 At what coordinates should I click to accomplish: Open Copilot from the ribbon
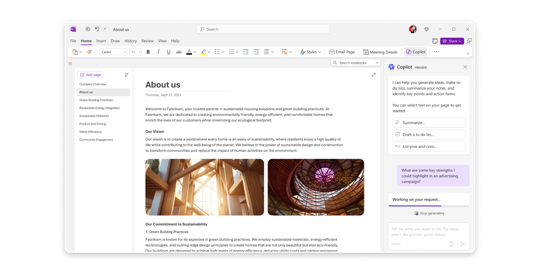415,52
